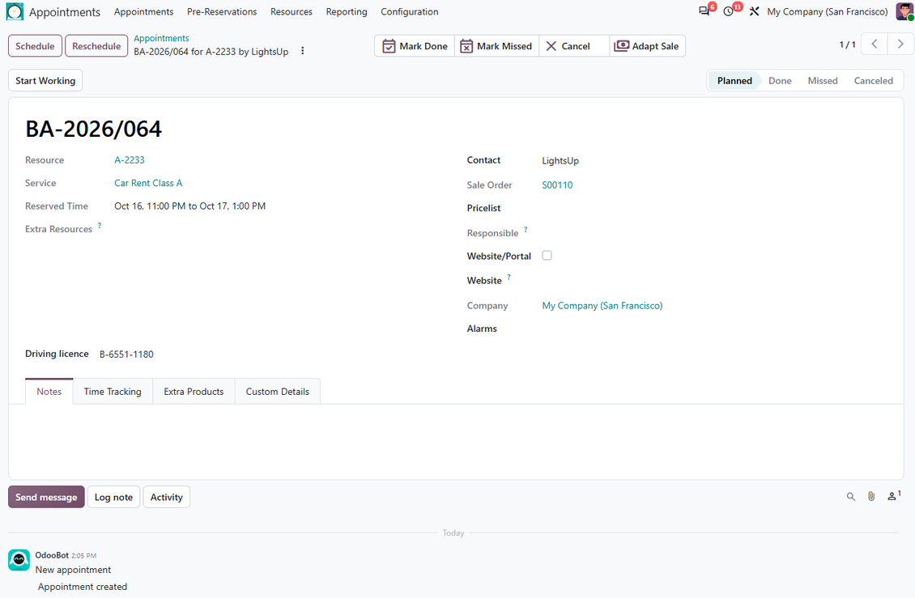Open the user avatar menu
The image size is (915, 598).
click(x=905, y=11)
